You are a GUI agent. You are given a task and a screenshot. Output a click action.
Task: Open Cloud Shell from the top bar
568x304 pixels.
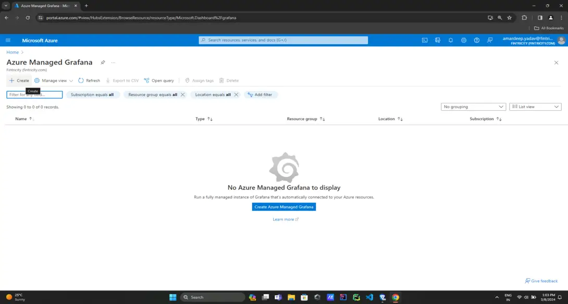tap(425, 41)
